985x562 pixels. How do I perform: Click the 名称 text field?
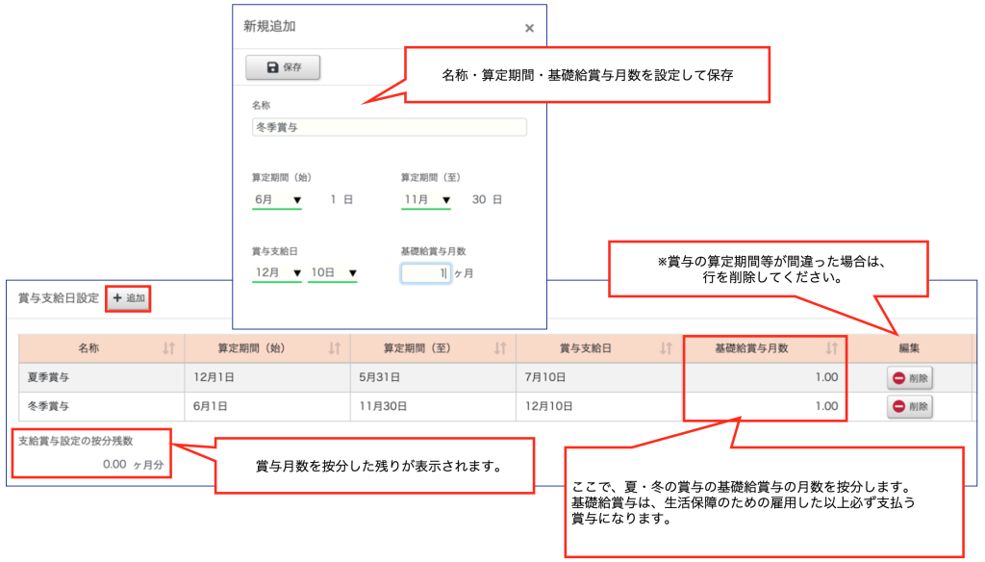click(x=389, y=127)
